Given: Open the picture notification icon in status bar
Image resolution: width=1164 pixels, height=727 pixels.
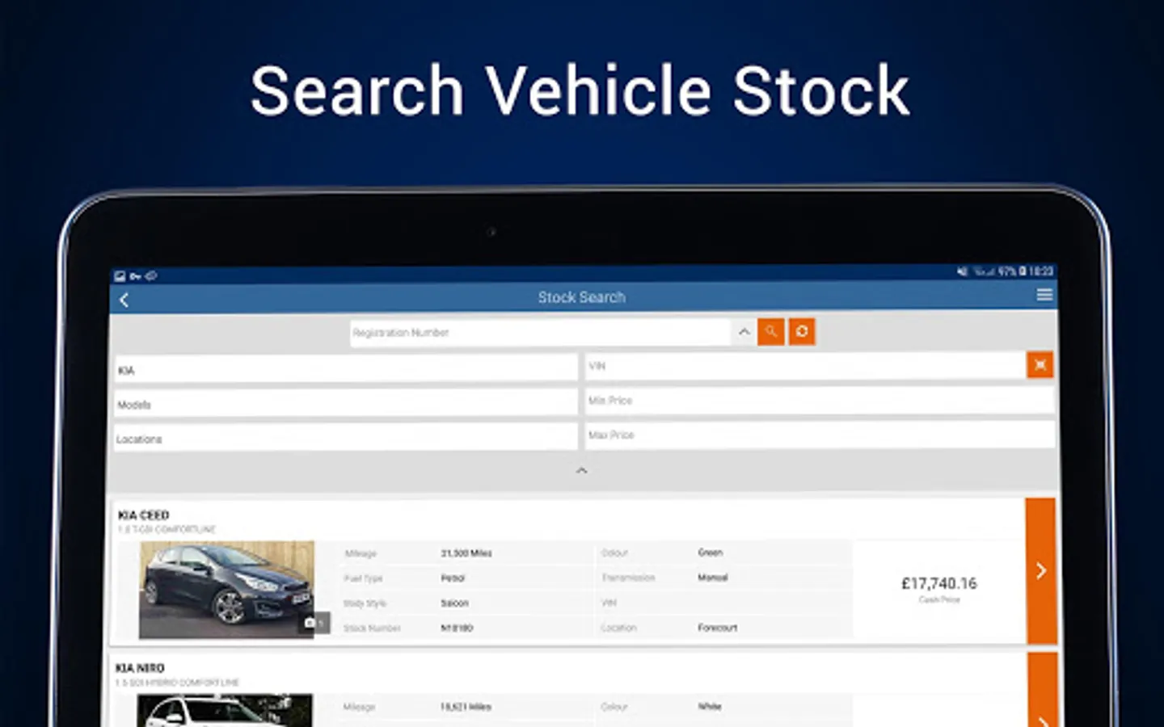Looking at the screenshot, I should 120,276.
